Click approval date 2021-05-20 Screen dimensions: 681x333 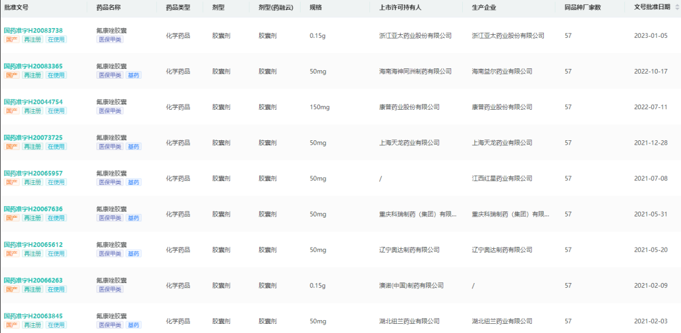click(x=651, y=250)
